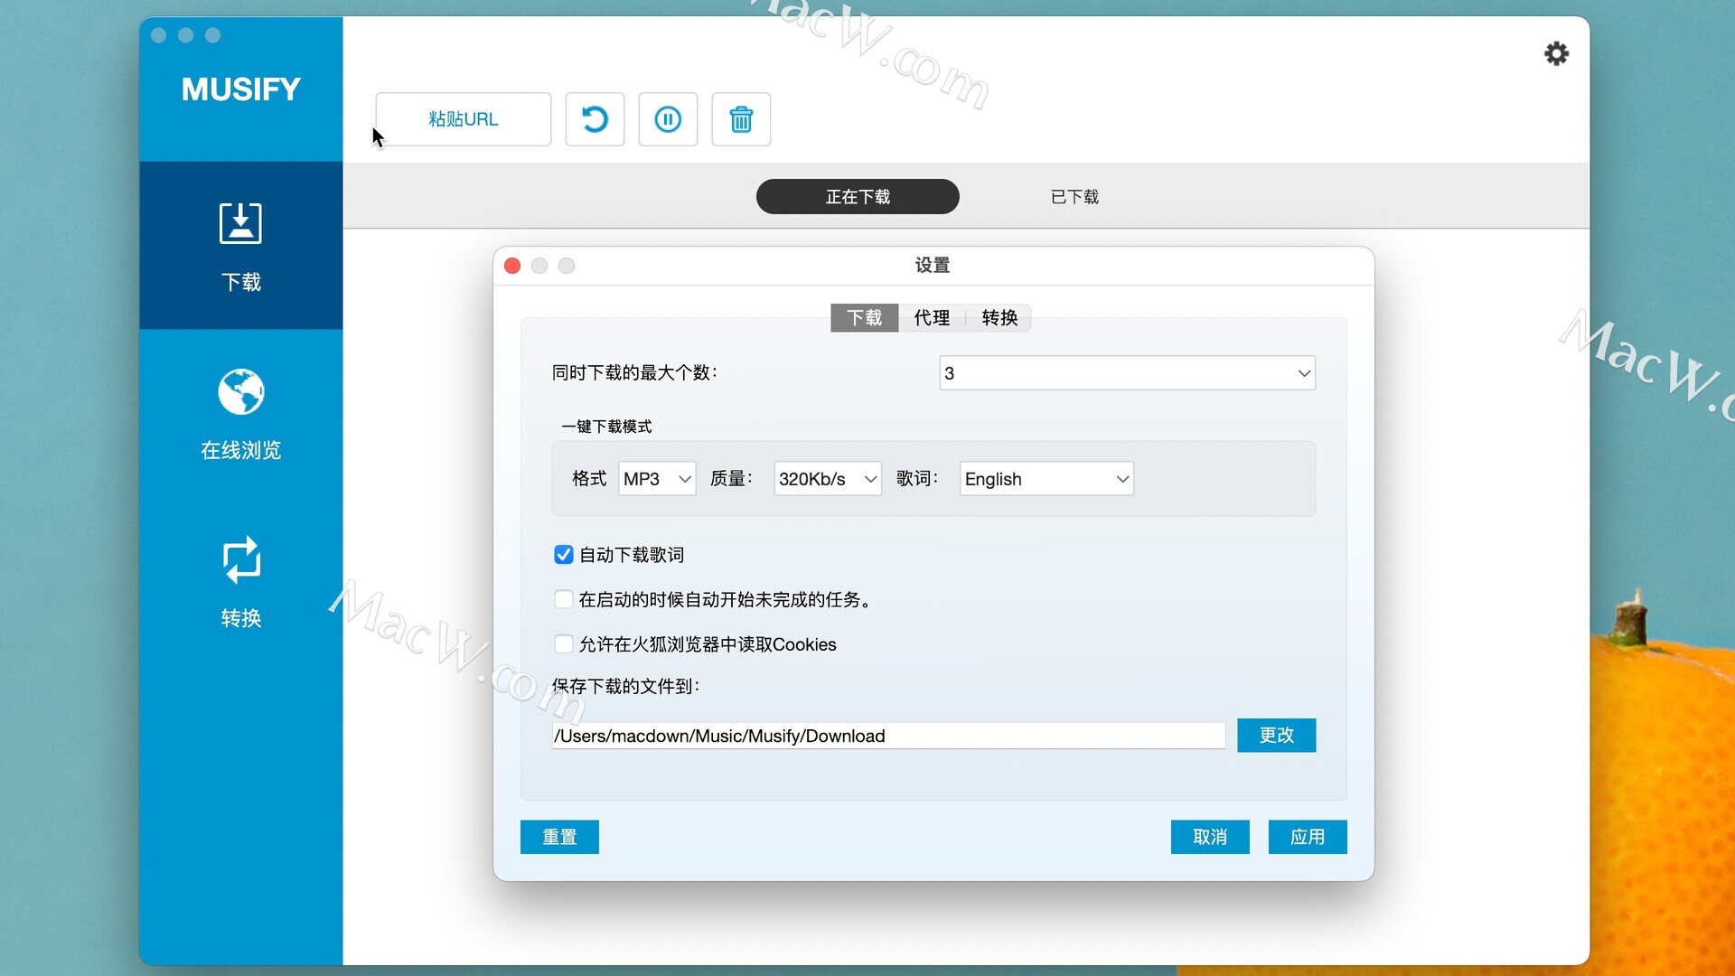This screenshot has height=976, width=1735.
Task: Click the download save path field
Action: (888, 736)
